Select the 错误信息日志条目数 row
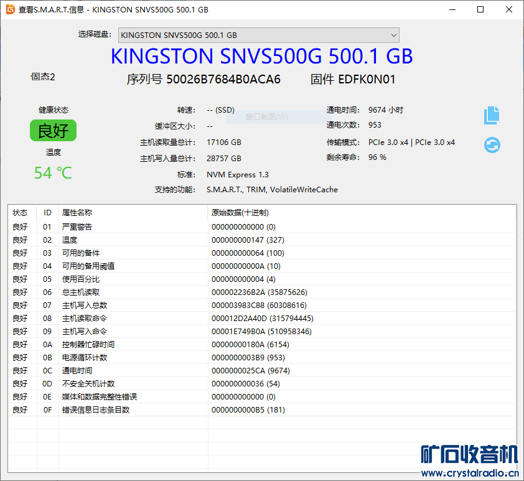 (x=96, y=410)
